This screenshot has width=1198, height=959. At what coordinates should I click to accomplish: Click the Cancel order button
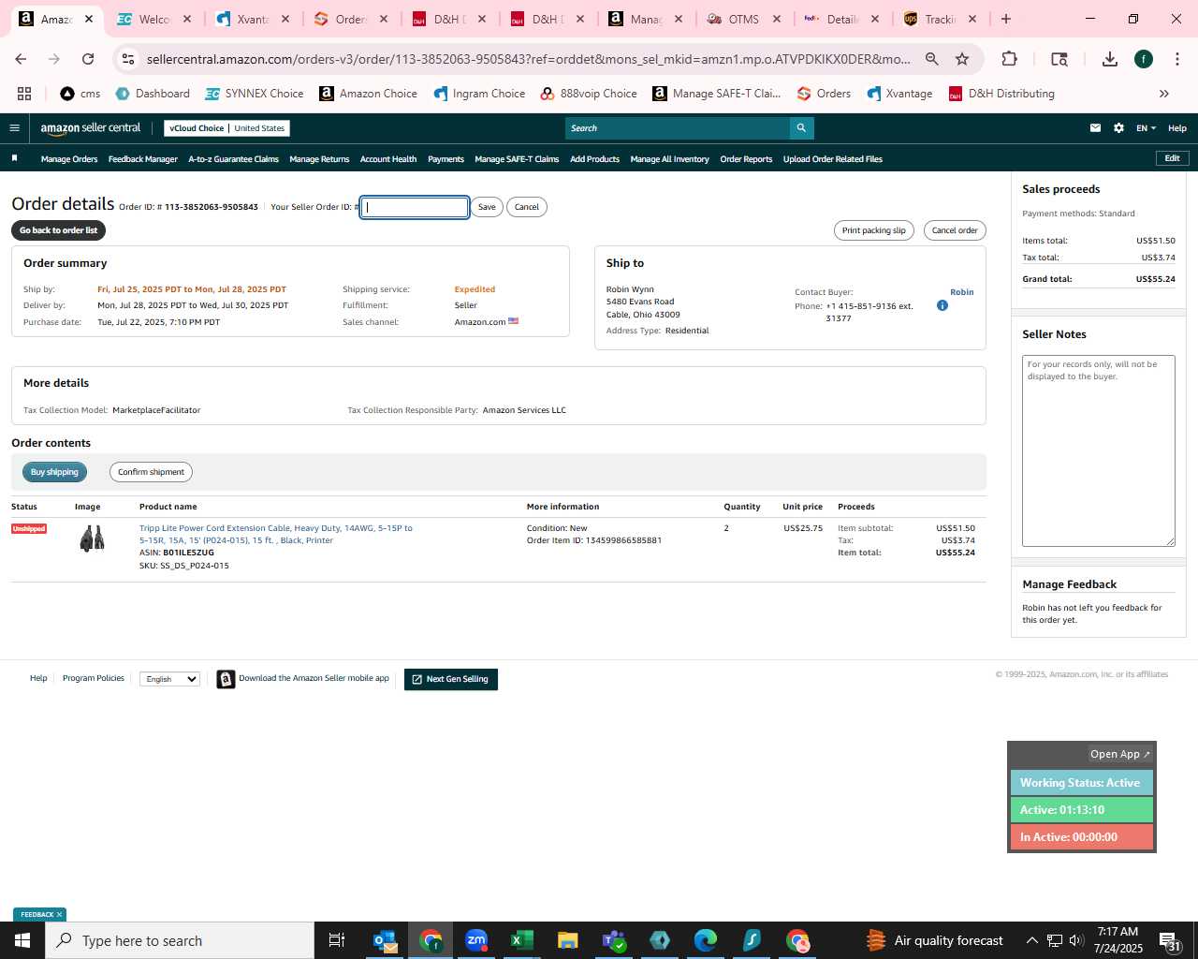pyautogui.click(x=955, y=230)
